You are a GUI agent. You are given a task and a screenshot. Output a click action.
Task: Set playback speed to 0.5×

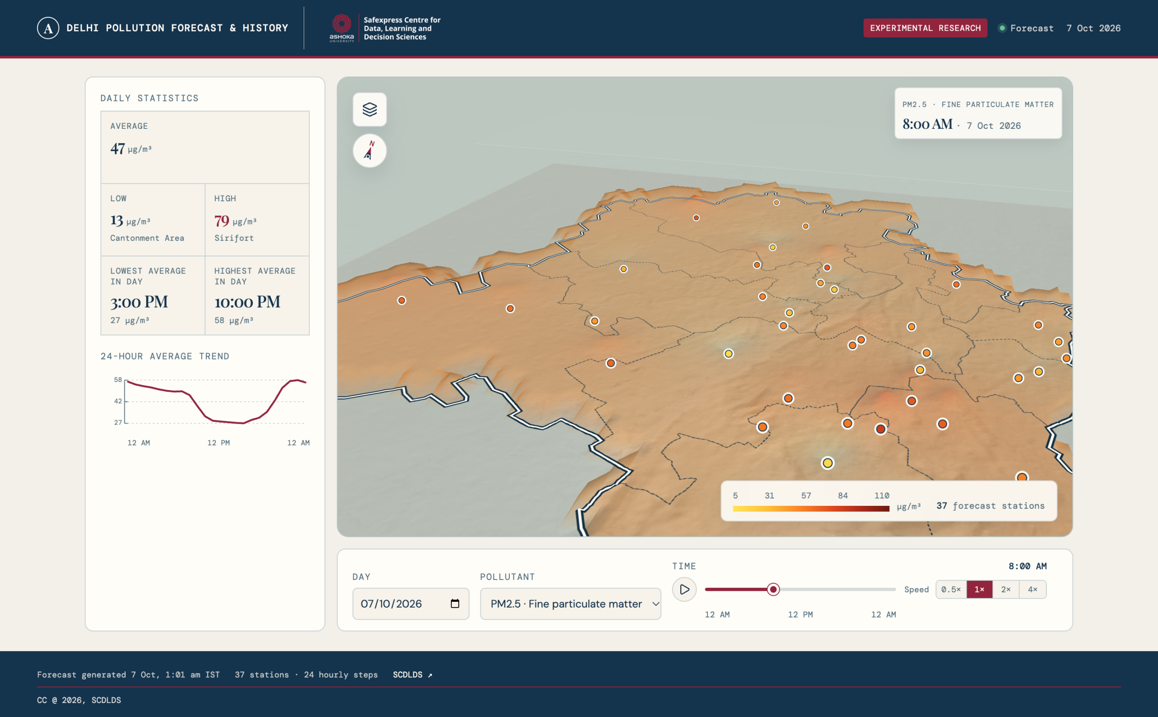click(x=951, y=590)
